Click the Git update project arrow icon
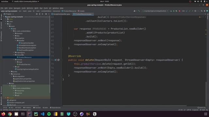 click(x=187, y=11)
